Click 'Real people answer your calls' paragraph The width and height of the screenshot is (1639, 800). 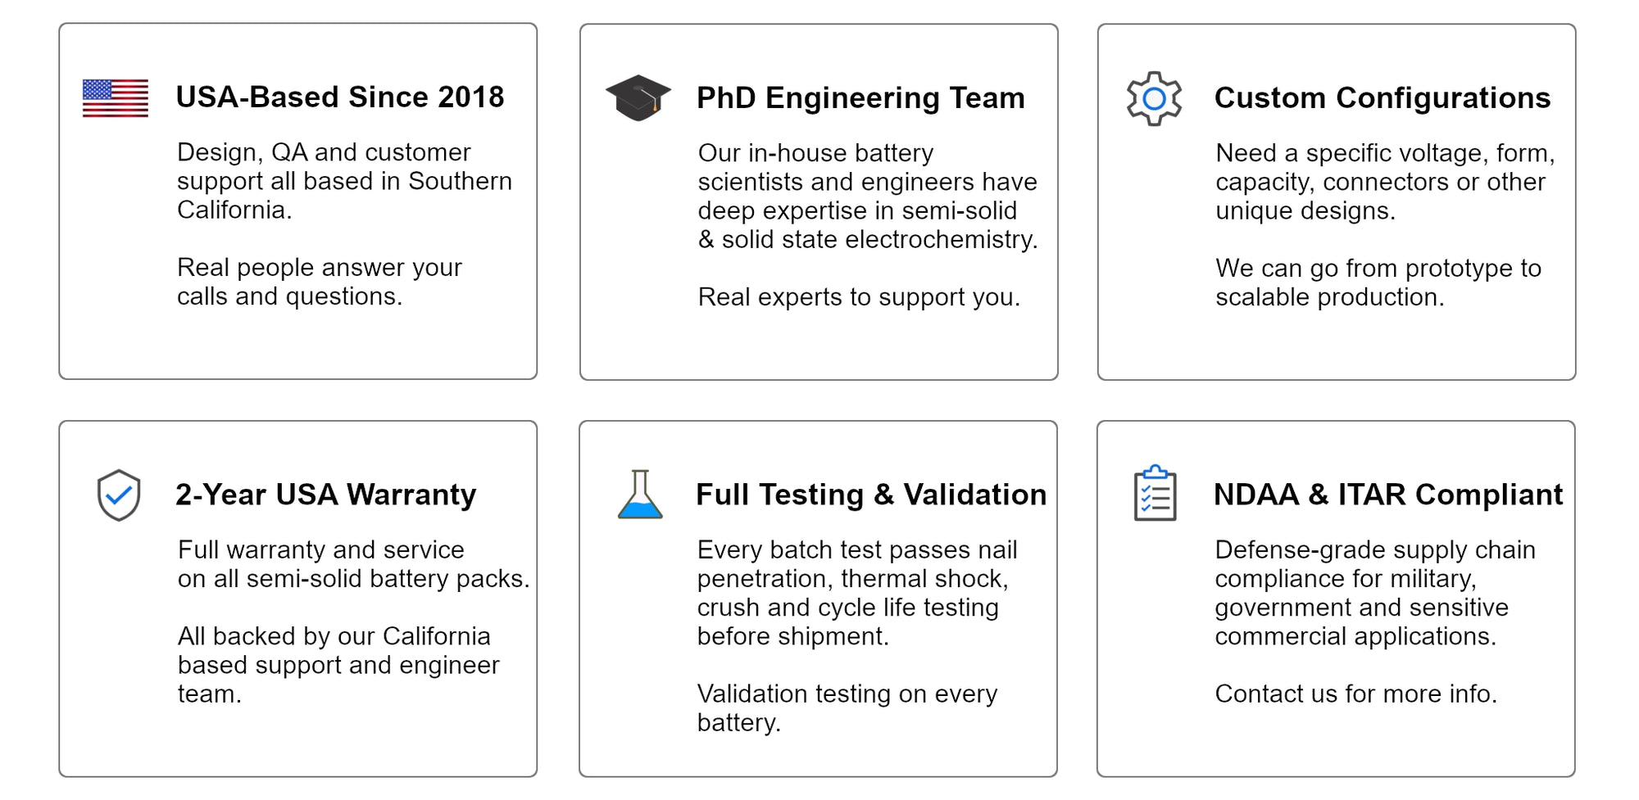click(320, 282)
